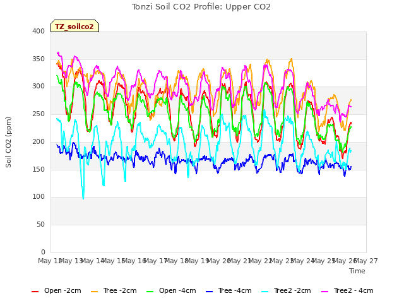
Task: Click the TZ_soilco2 label box
Action: pos(74,26)
